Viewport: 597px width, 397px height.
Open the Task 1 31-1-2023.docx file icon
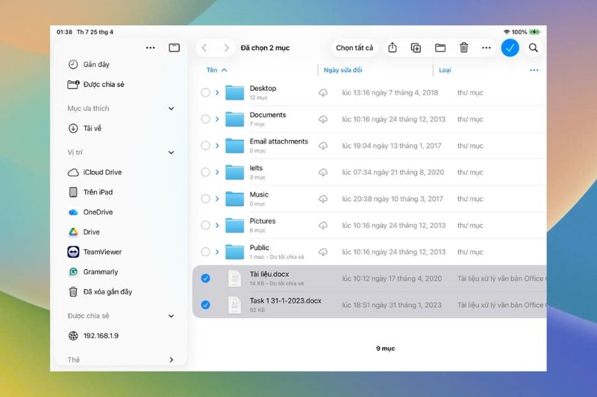(x=234, y=305)
